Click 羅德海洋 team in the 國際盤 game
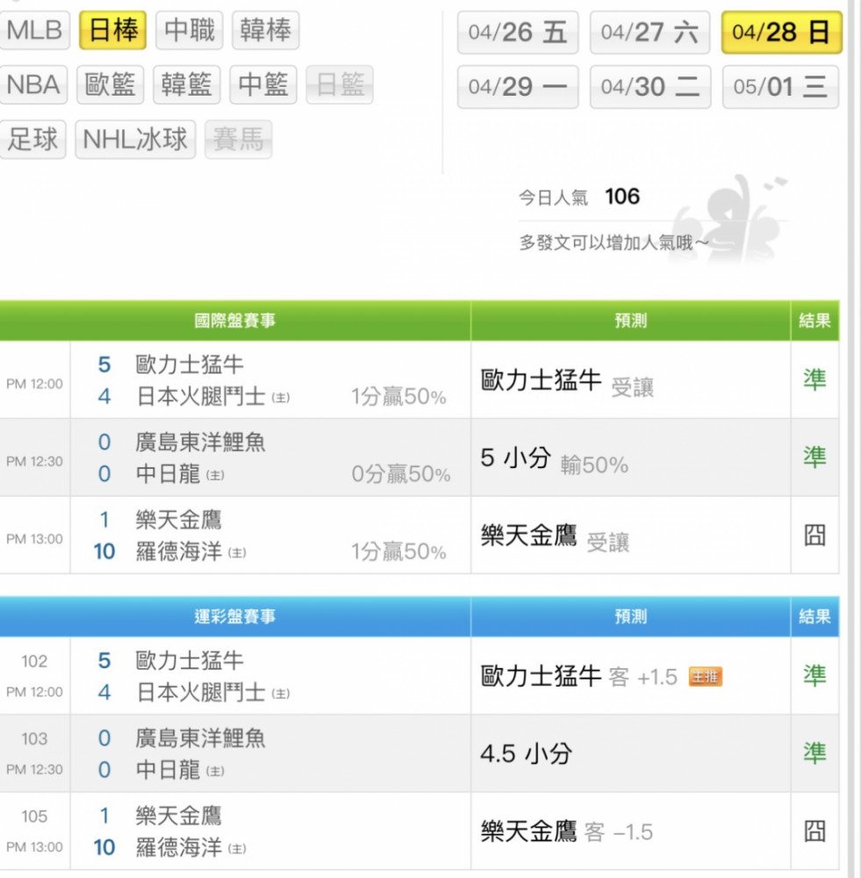 click(x=178, y=551)
